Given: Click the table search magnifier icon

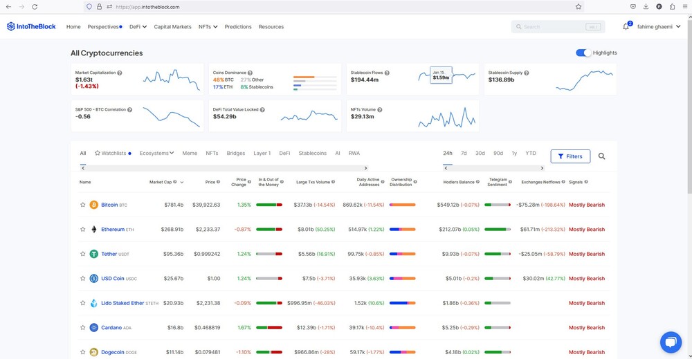Looking at the screenshot, I should pos(601,156).
